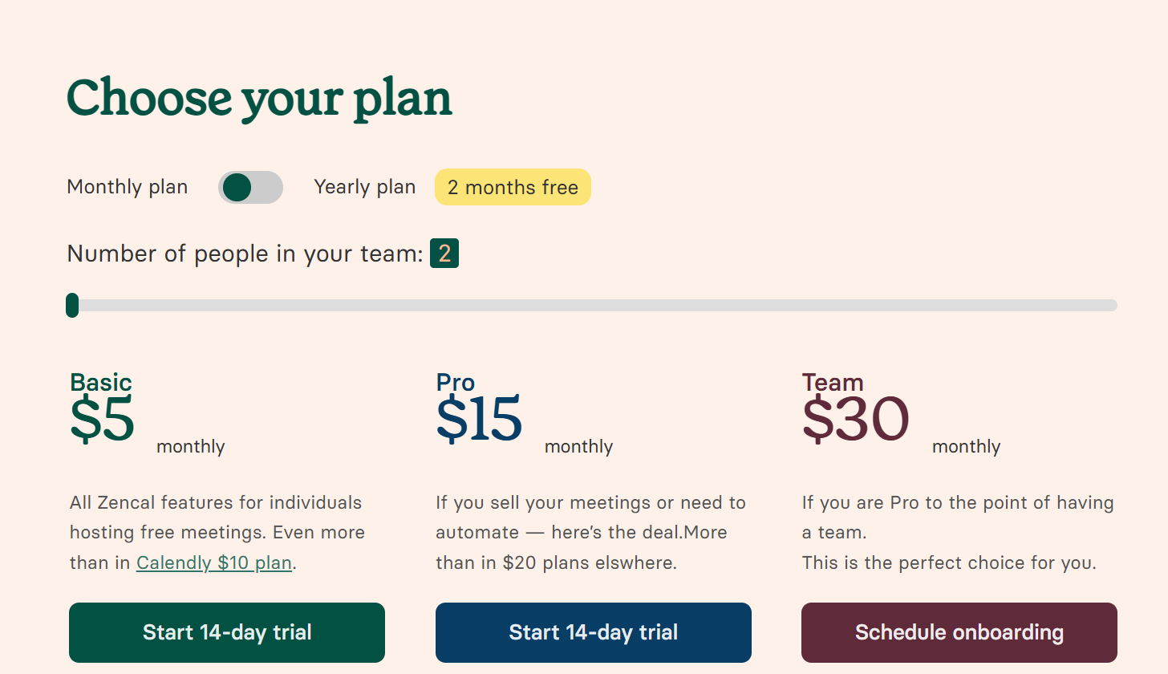Open the Calendly $10 plan link
The image size is (1168, 674).
[213, 562]
